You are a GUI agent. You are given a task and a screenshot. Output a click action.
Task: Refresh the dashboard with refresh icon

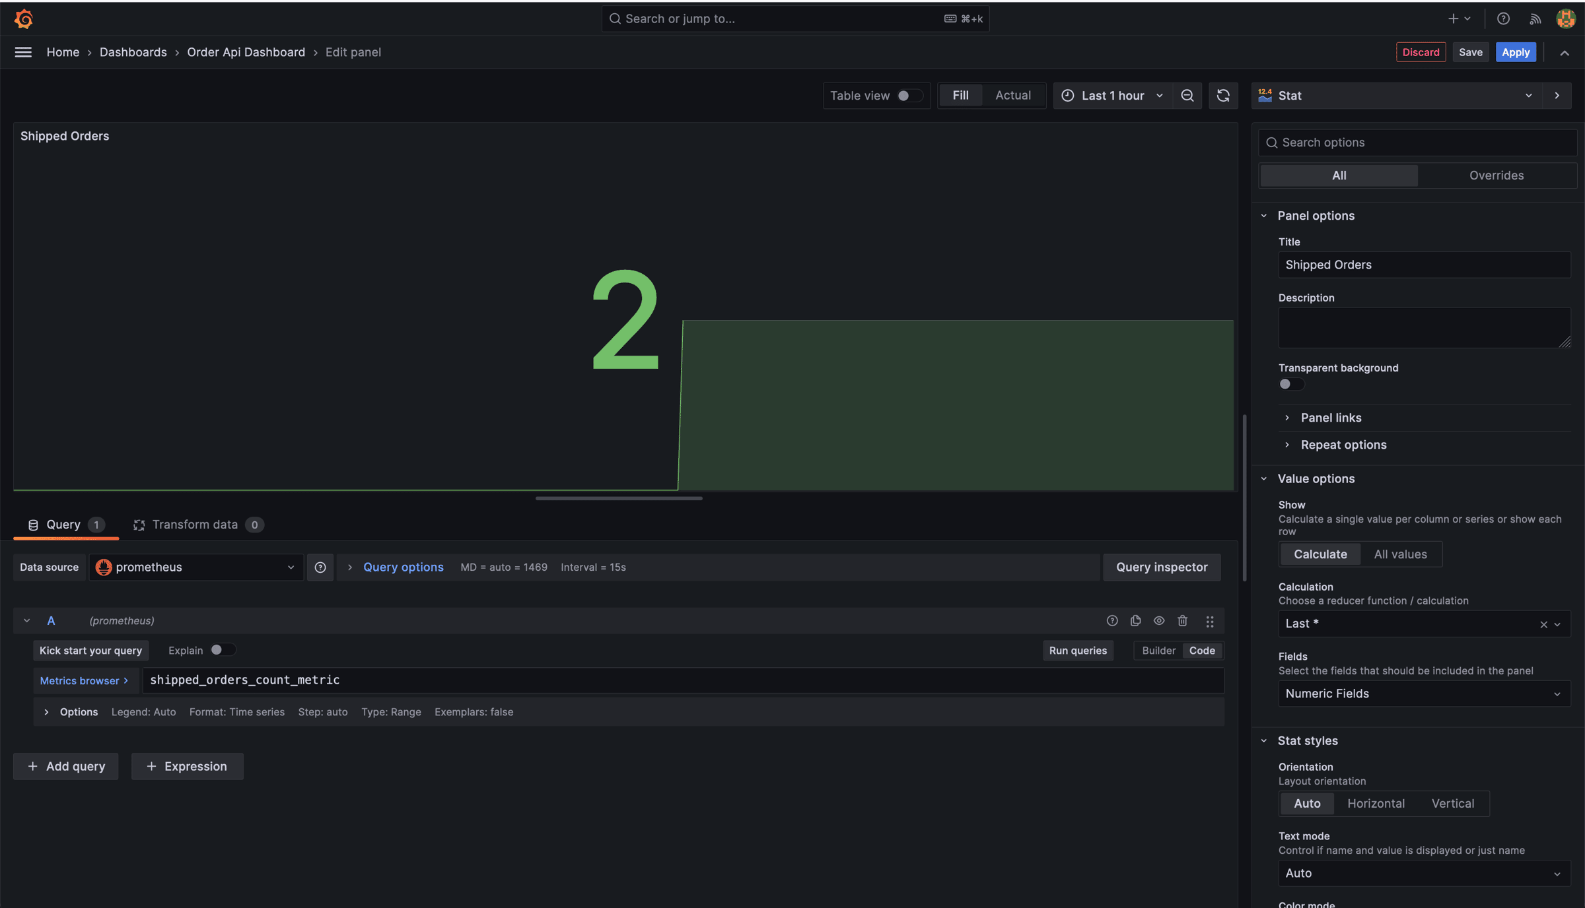point(1223,96)
